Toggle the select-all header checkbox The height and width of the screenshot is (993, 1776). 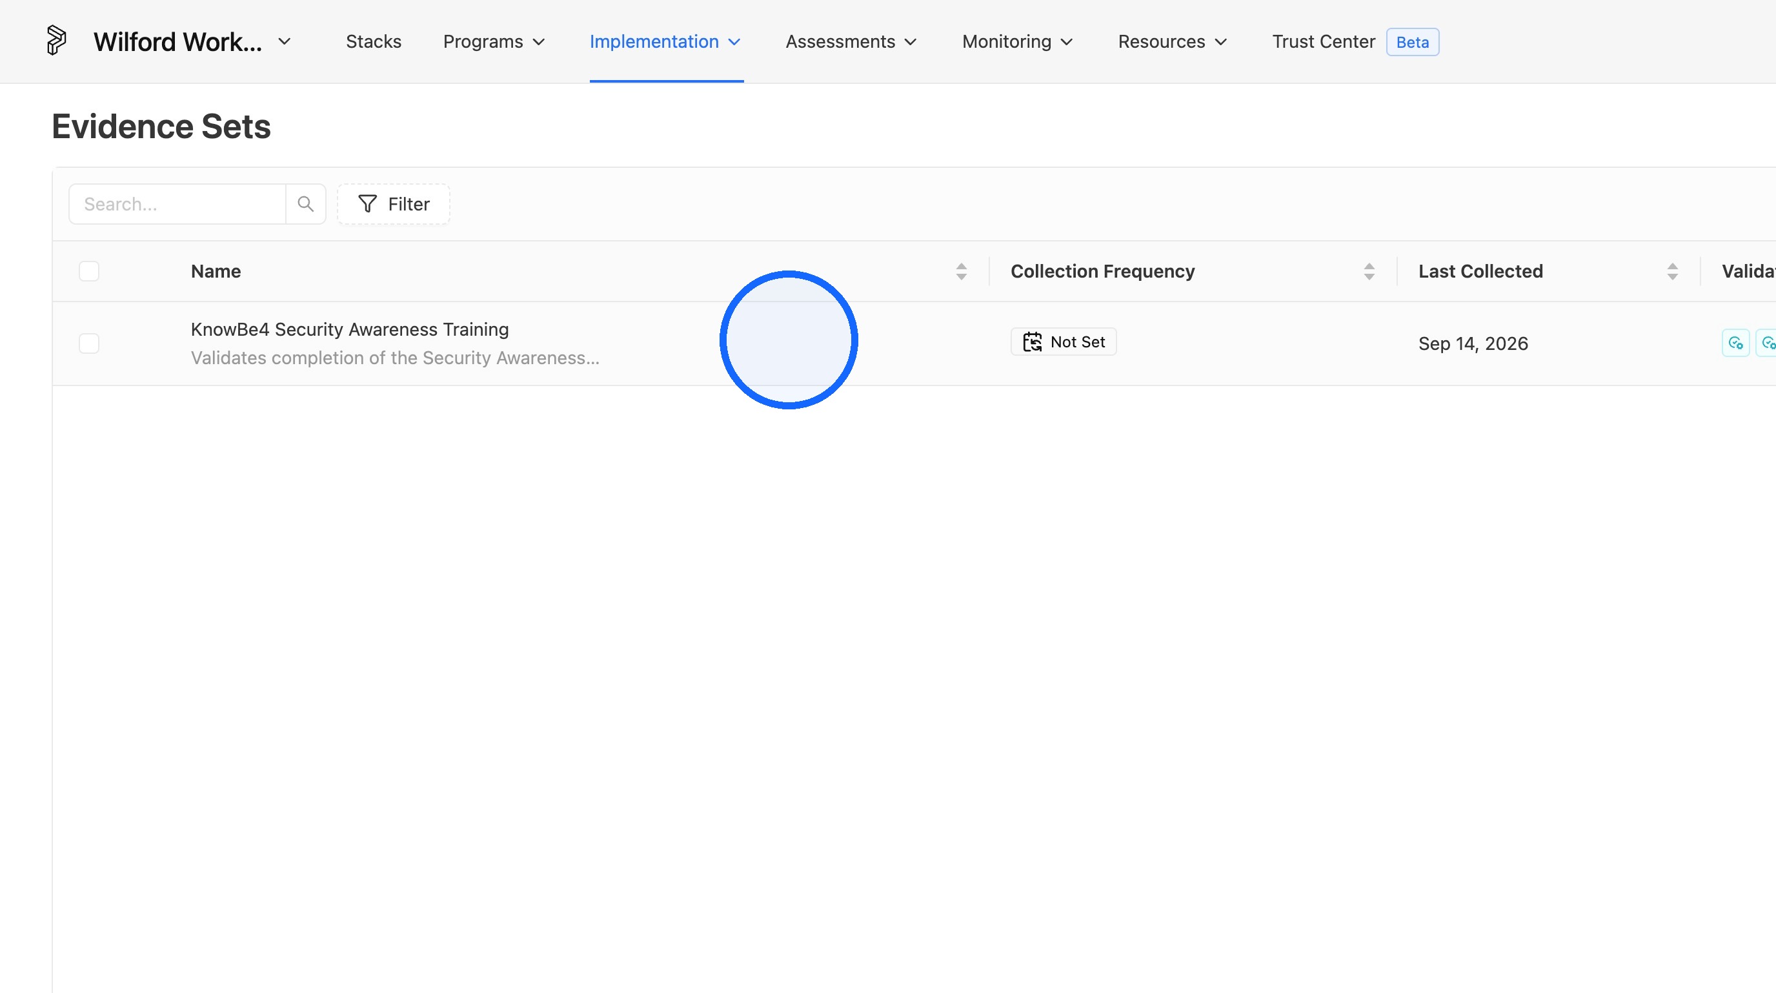tap(89, 271)
